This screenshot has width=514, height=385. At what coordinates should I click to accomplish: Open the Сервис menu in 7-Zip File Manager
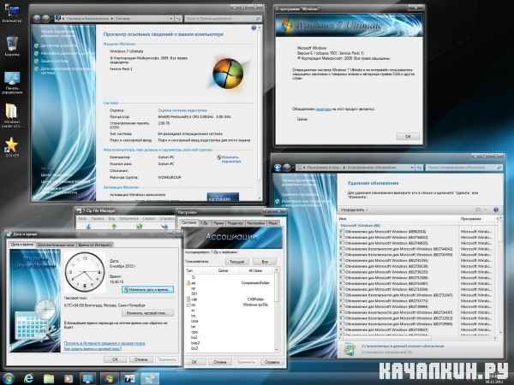(x=149, y=218)
